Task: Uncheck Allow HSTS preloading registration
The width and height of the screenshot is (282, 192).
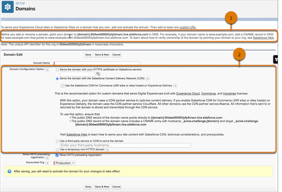Action: point(57,155)
